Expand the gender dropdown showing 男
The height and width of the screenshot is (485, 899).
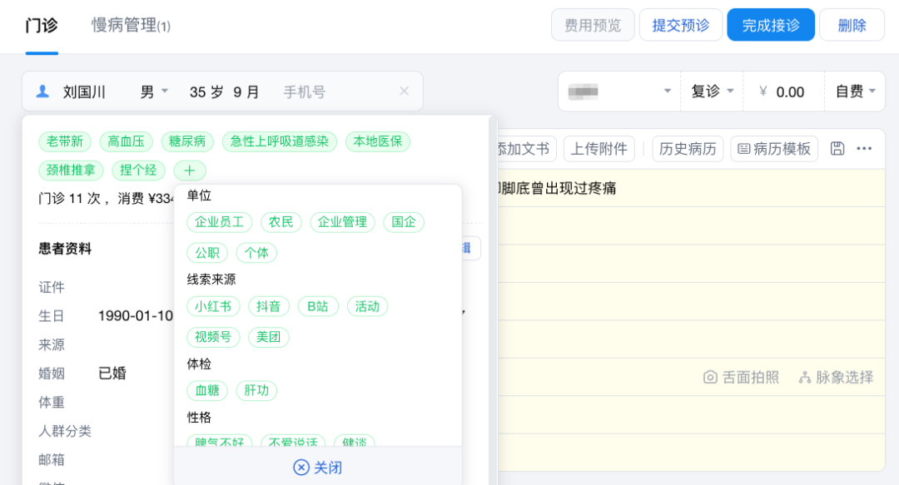tap(155, 92)
